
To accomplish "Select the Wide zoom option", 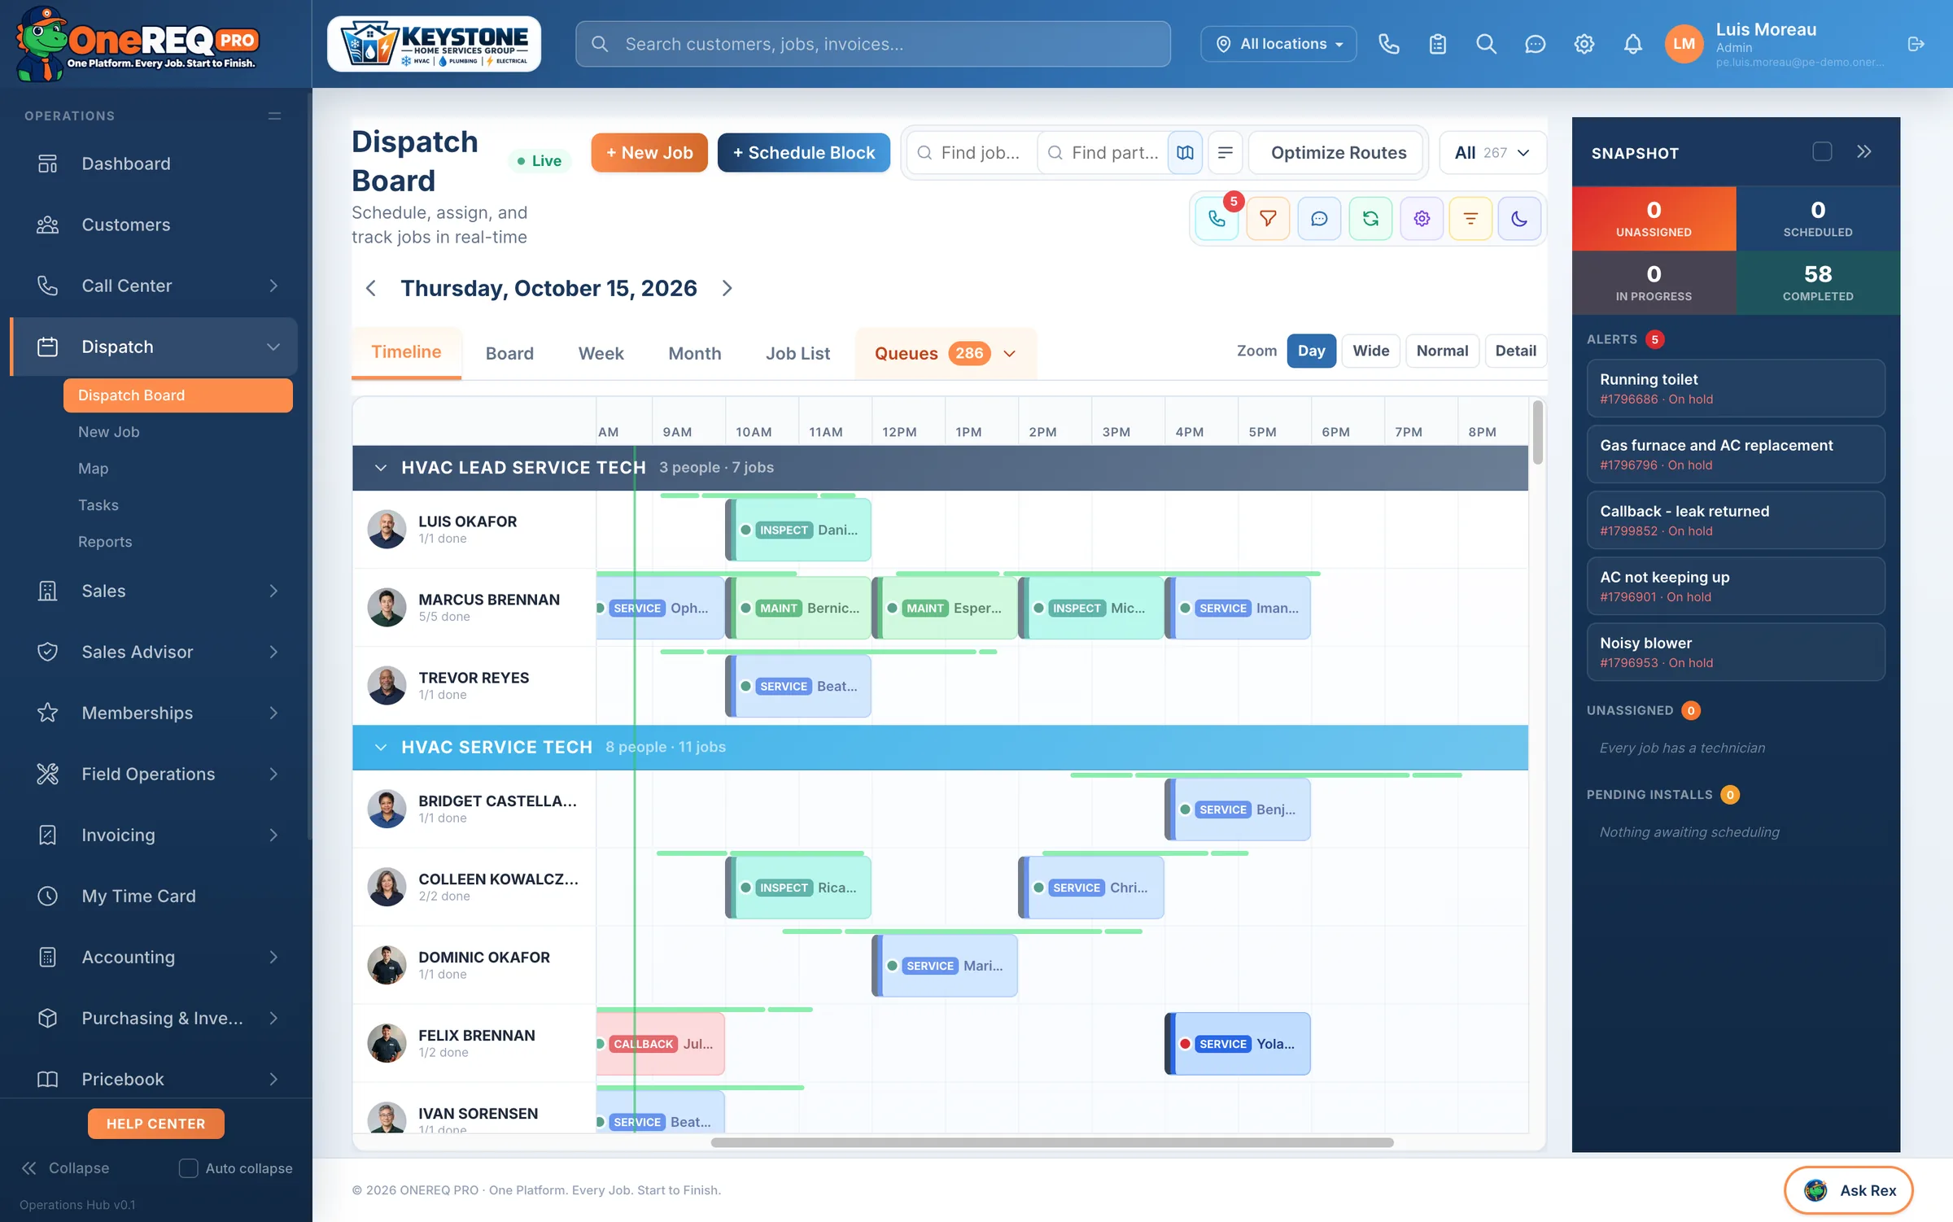I will 1370,351.
